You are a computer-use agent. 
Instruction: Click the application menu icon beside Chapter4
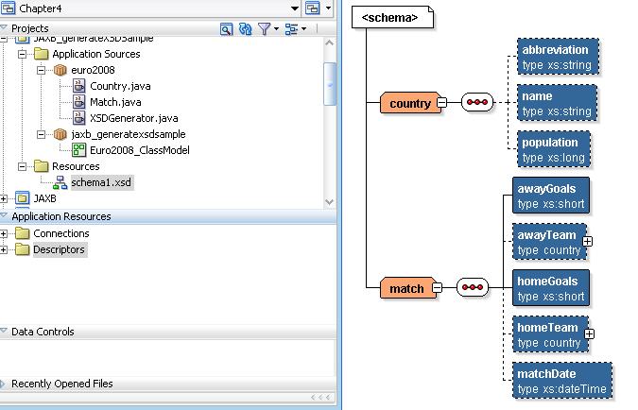click(313, 9)
